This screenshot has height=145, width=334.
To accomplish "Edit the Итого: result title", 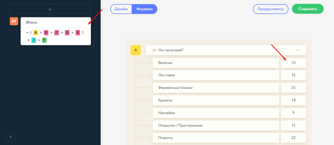I will pos(32,22).
